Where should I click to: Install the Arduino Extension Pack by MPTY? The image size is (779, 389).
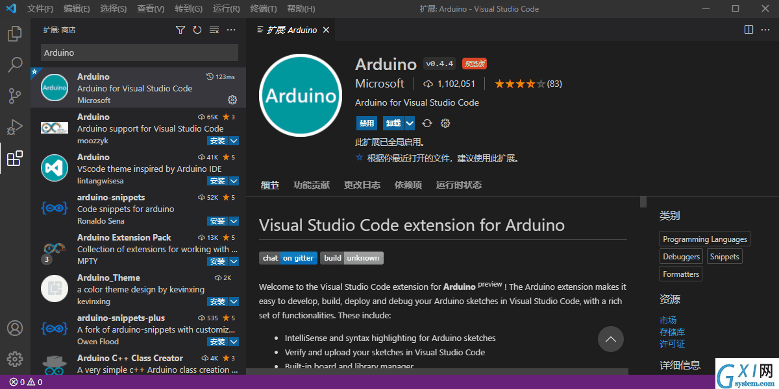(217, 261)
